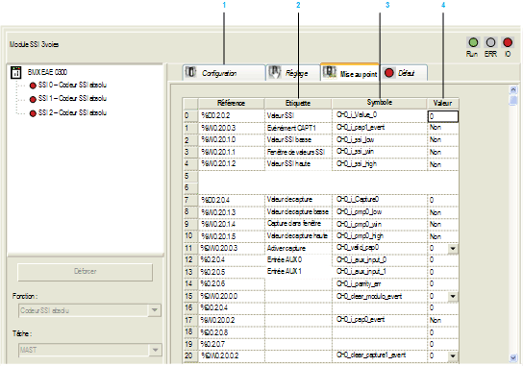Screen dimensions: 523x367
Task: Open the Défaut tab
Action: [404, 73]
